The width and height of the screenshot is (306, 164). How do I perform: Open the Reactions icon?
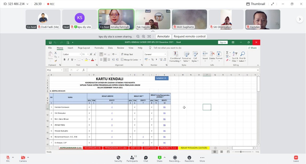189,158
